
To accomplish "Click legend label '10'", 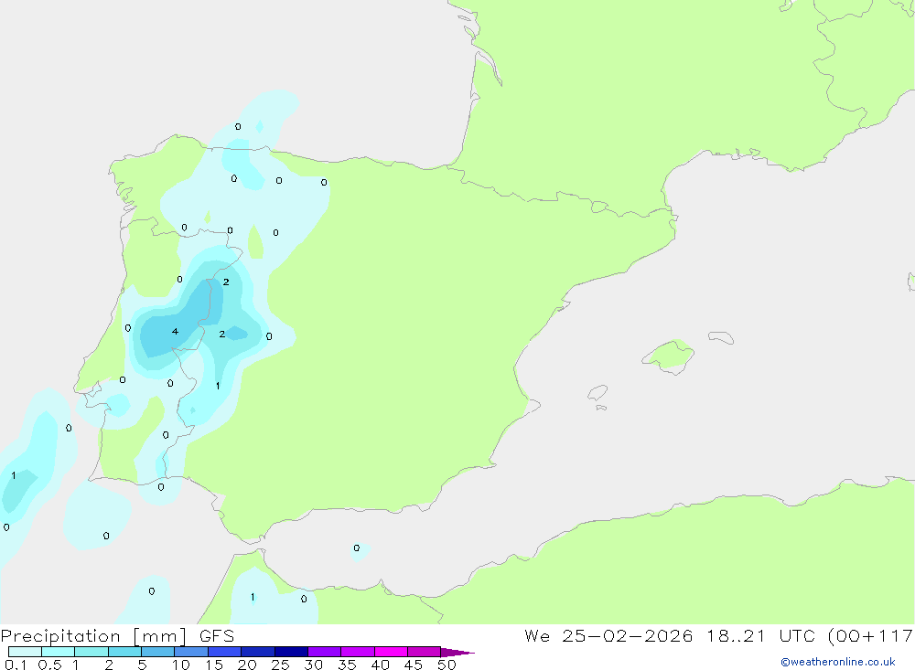I will pos(181,665).
